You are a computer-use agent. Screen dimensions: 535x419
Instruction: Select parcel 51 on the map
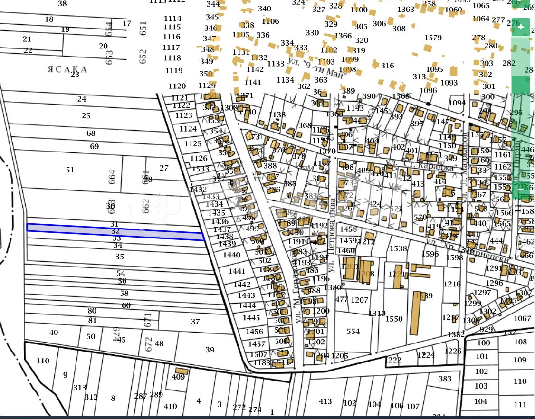[x=70, y=170]
